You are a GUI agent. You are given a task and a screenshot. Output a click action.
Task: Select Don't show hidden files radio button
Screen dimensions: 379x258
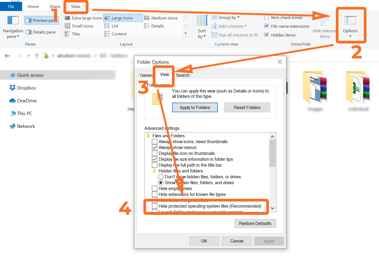pyautogui.click(x=161, y=177)
